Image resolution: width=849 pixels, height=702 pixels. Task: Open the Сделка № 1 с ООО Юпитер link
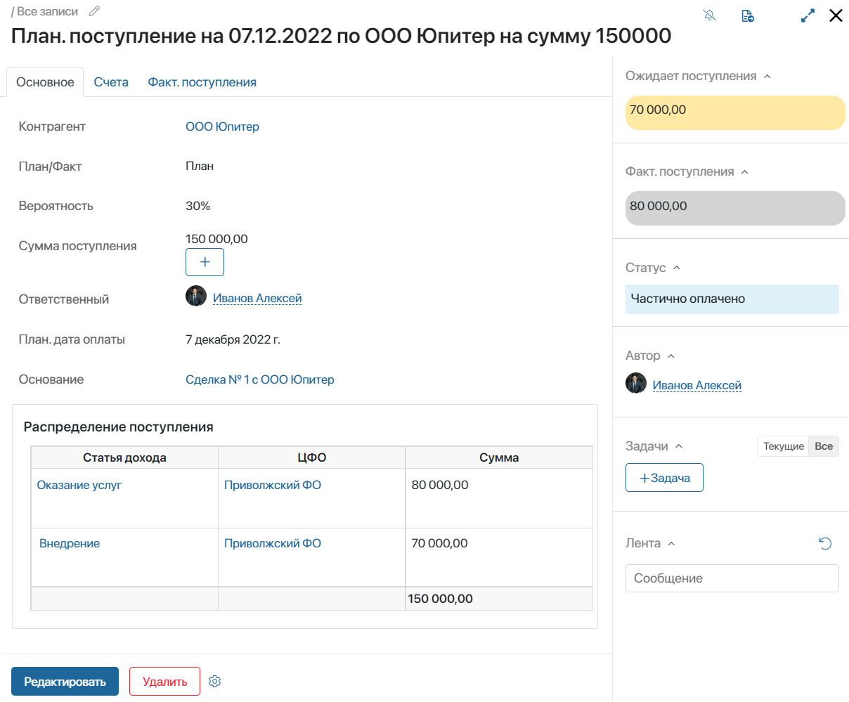point(260,379)
